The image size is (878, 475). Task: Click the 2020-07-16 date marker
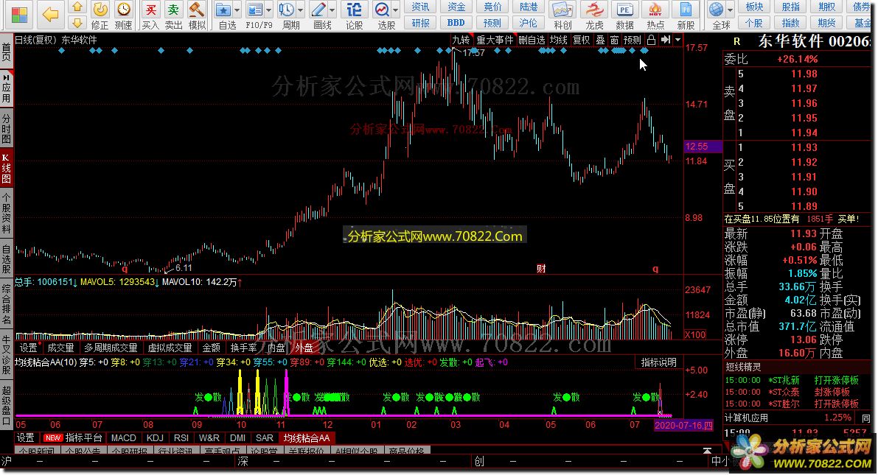683,426
